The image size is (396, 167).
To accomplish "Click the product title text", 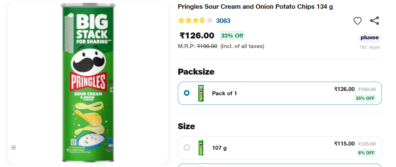I will pos(255,7).
